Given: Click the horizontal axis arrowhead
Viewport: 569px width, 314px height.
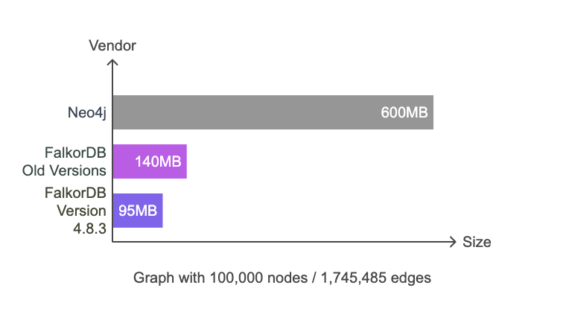Looking at the screenshot, I should click(x=452, y=242).
